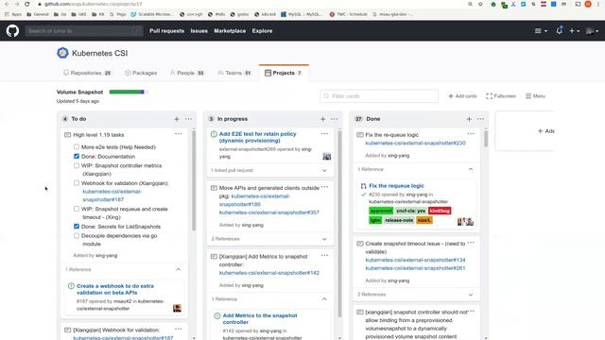Open In progress column options menu

(x=334, y=119)
